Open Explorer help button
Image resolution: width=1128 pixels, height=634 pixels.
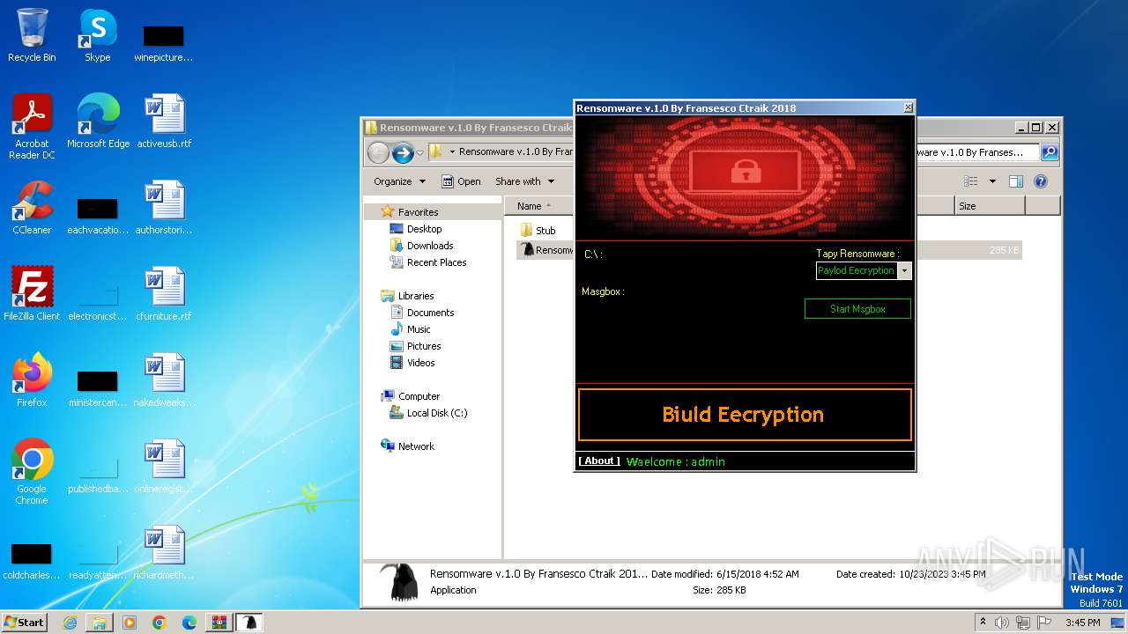[x=1040, y=181]
